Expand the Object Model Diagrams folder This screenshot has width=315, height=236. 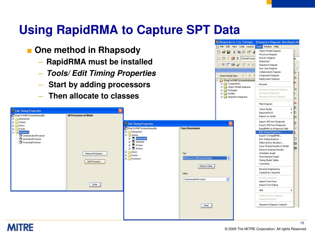[x=221, y=87]
